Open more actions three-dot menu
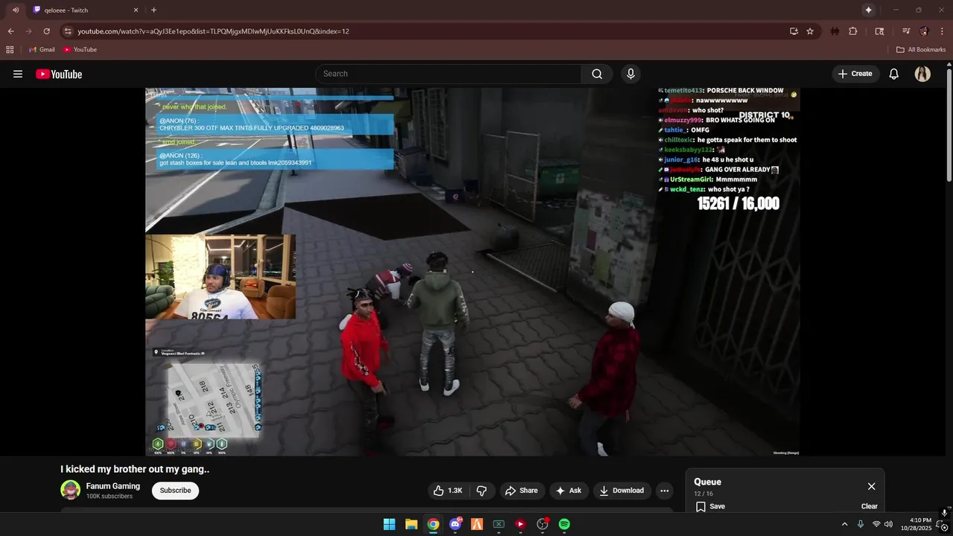The image size is (953, 536). coord(664,491)
